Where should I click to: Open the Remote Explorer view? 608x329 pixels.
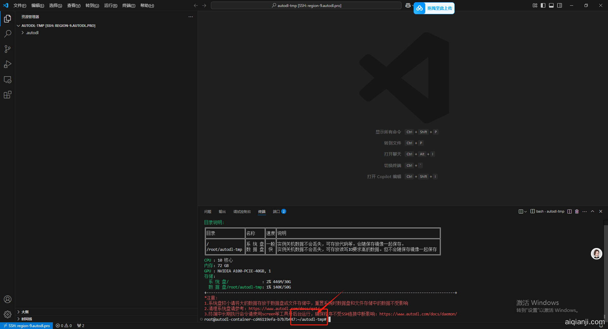pos(8,80)
